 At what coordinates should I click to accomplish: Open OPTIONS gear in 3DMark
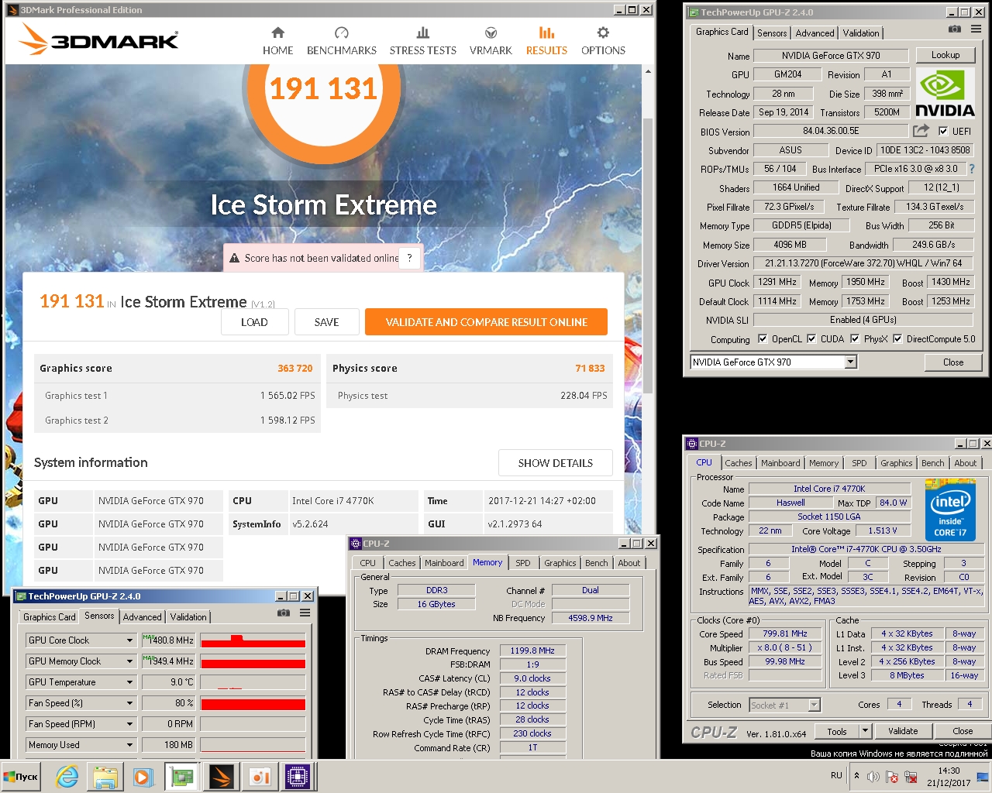point(603,41)
